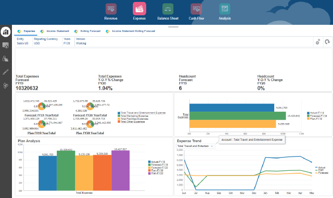Open the Income Statement Rolling Forecast tab

[133, 31]
